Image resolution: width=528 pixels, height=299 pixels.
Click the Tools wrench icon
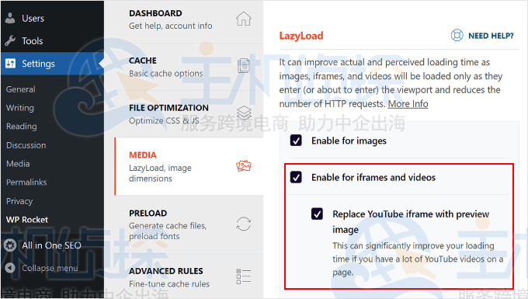10,40
